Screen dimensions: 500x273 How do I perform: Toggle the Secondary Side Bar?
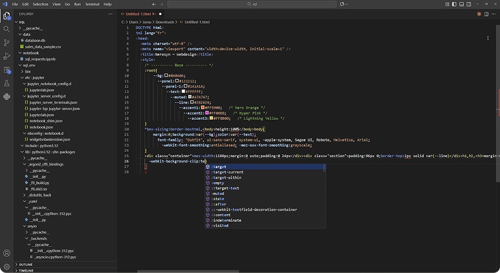pos(469,4)
